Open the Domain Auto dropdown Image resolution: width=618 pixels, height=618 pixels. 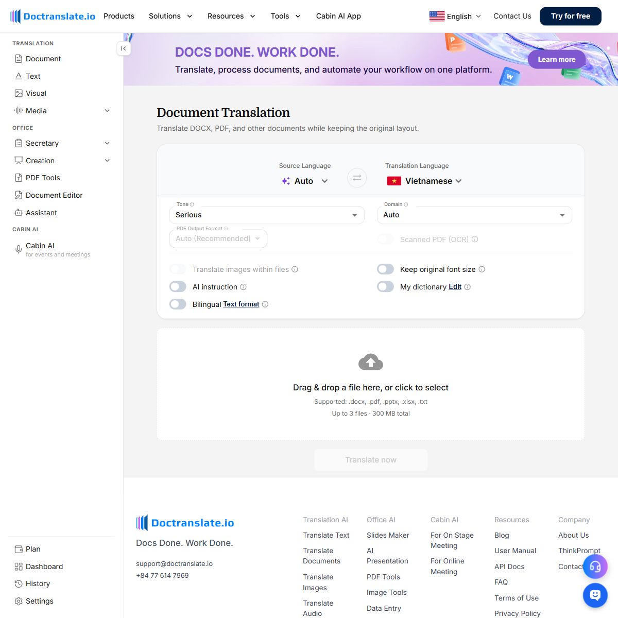pos(474,215)
